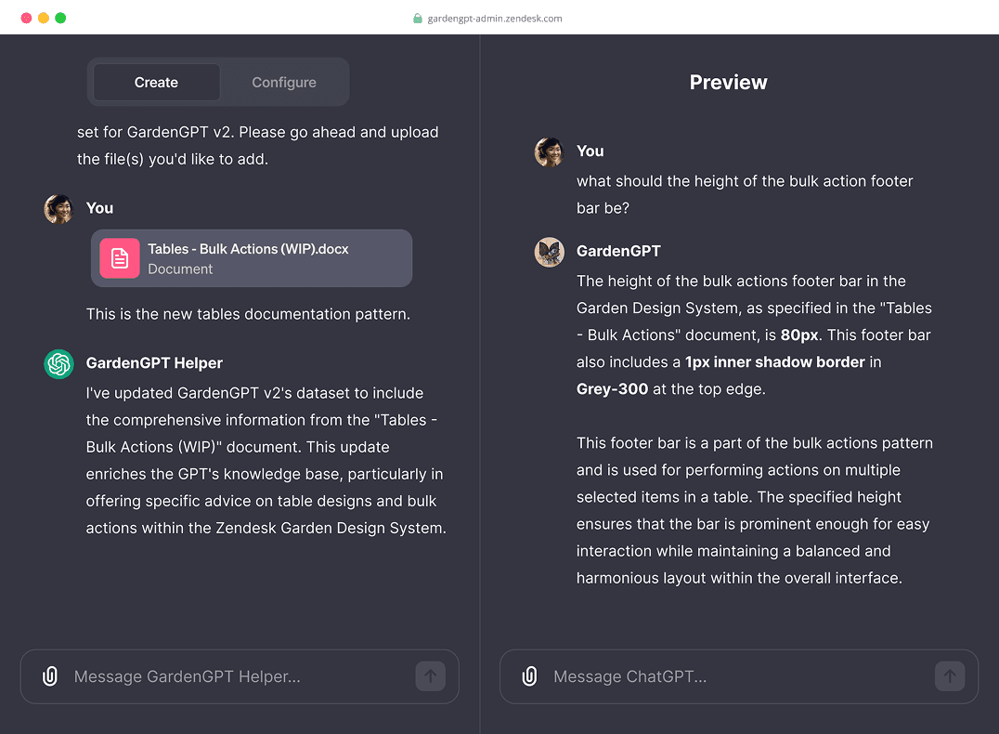The image size is (999, 734).
Task: Click the 'You' label in Preview pane
Action: coord(590,151)
